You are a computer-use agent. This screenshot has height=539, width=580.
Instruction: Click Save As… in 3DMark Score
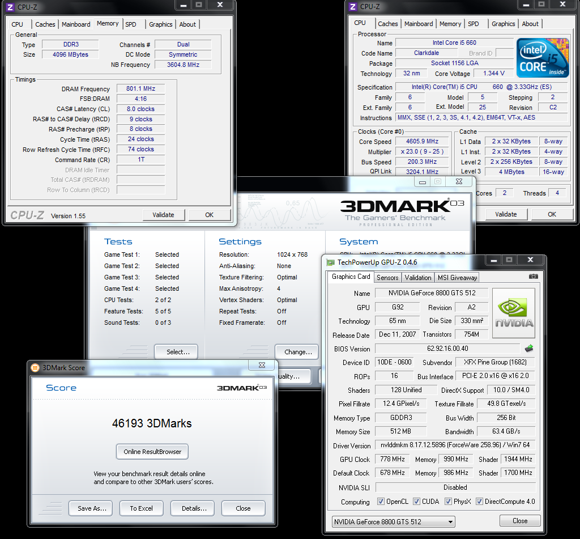click(91, 508)
